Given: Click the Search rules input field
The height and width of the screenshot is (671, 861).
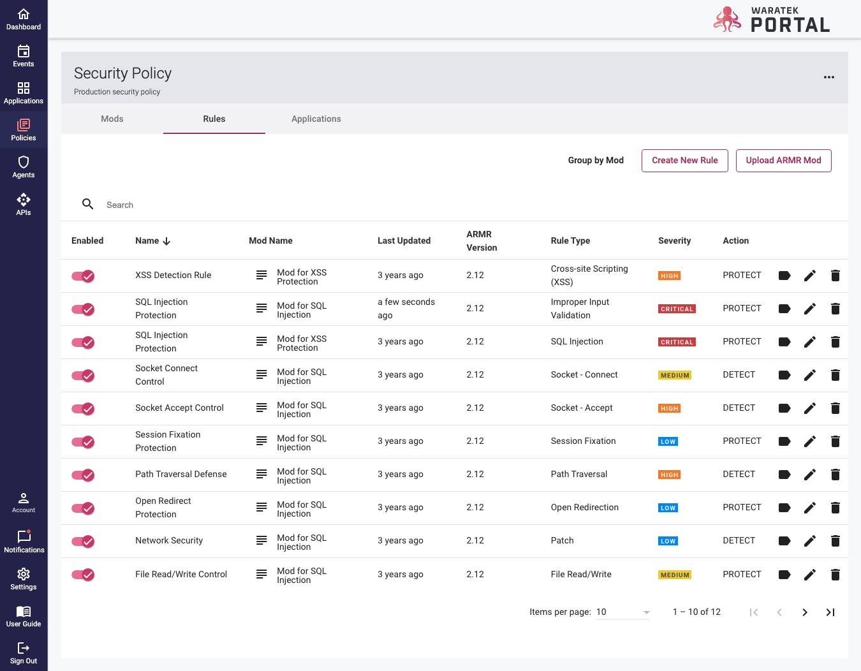Looking at the screenshot, I should coord(255,205).
